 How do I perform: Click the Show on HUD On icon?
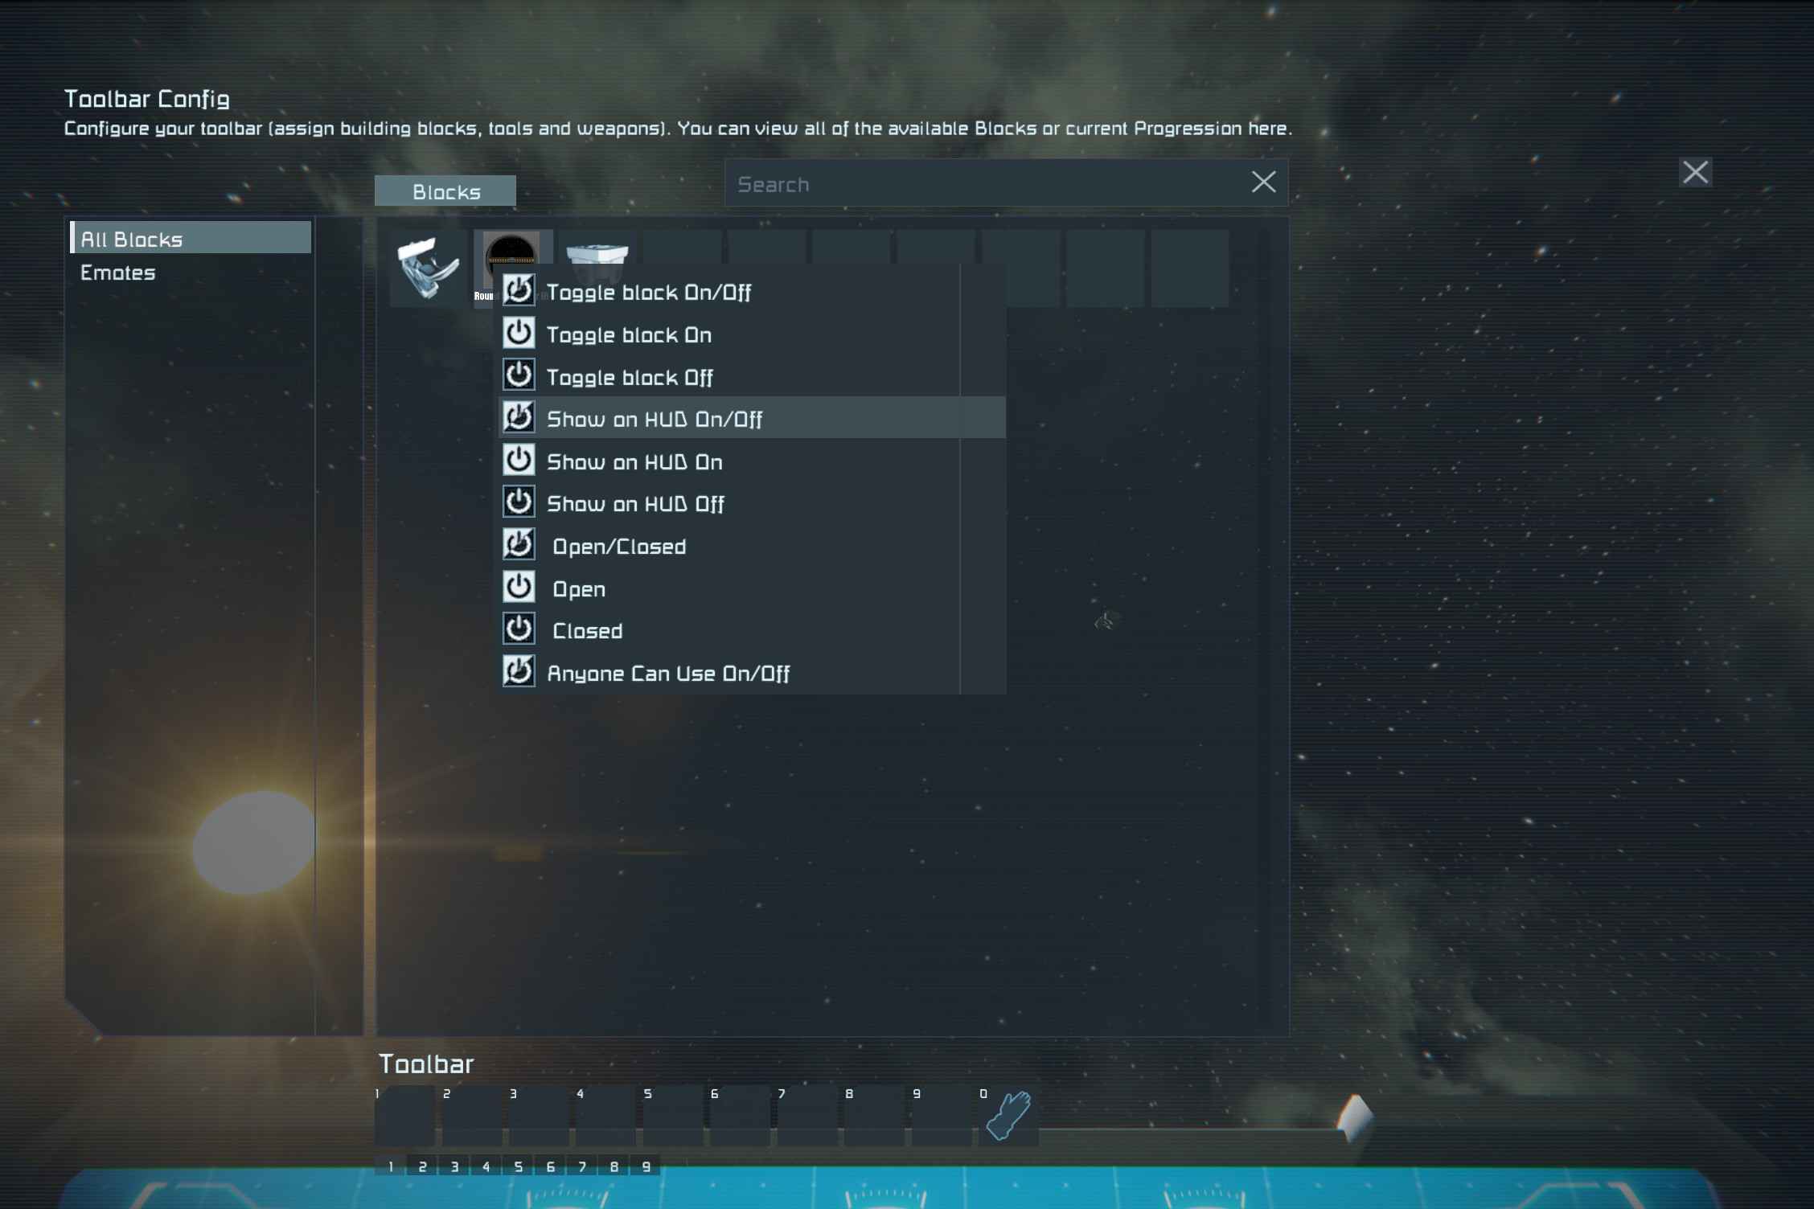519,460
